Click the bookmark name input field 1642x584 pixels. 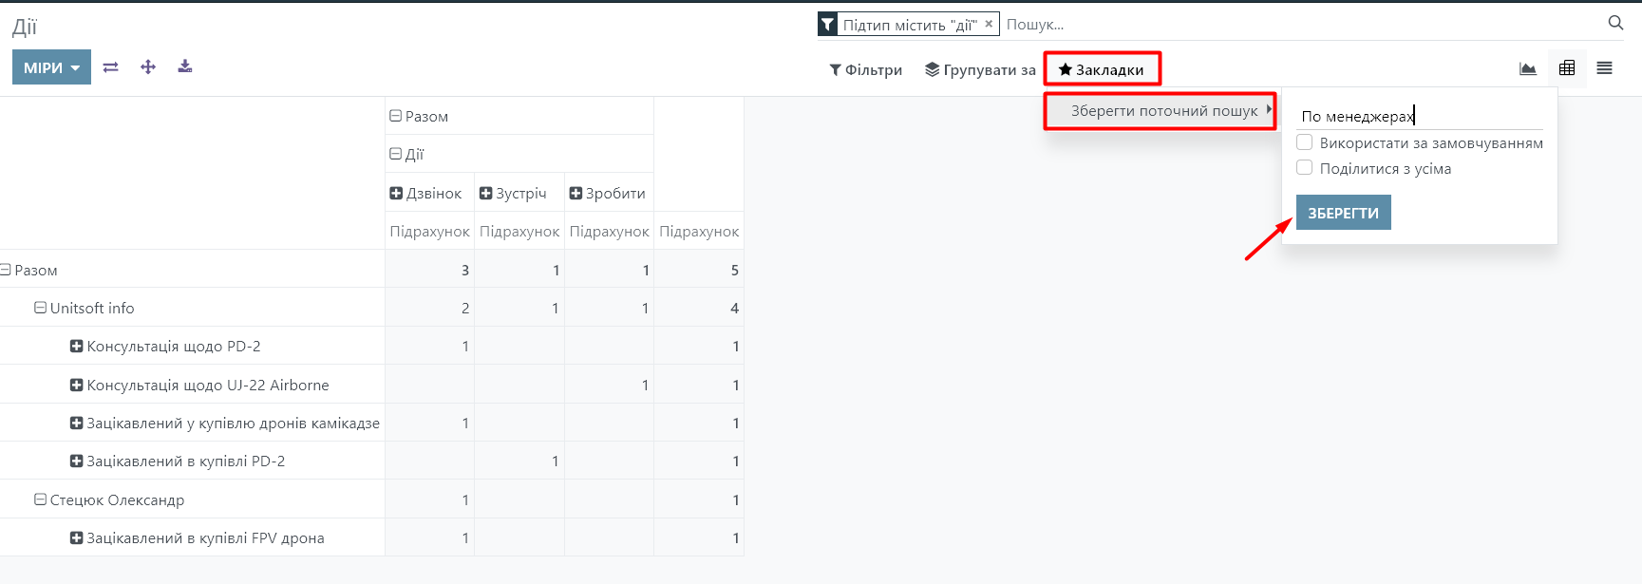1419,116
